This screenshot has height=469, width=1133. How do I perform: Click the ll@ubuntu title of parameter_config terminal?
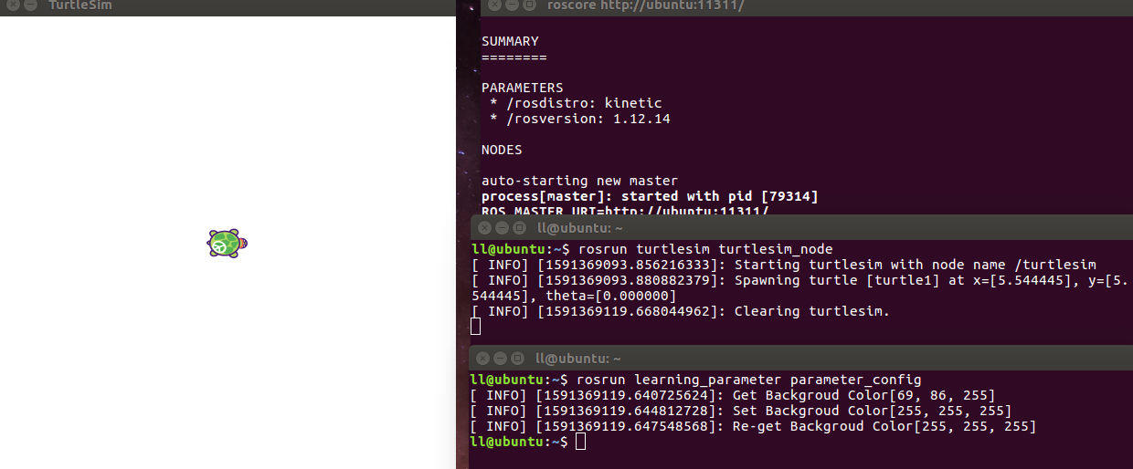point(578,359)
